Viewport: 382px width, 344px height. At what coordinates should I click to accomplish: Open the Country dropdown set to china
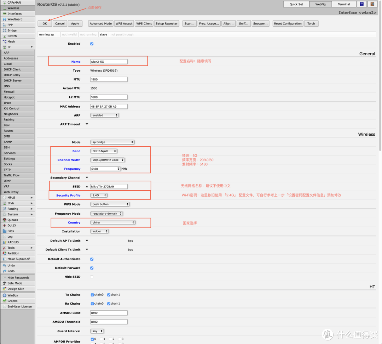point(113,222)
